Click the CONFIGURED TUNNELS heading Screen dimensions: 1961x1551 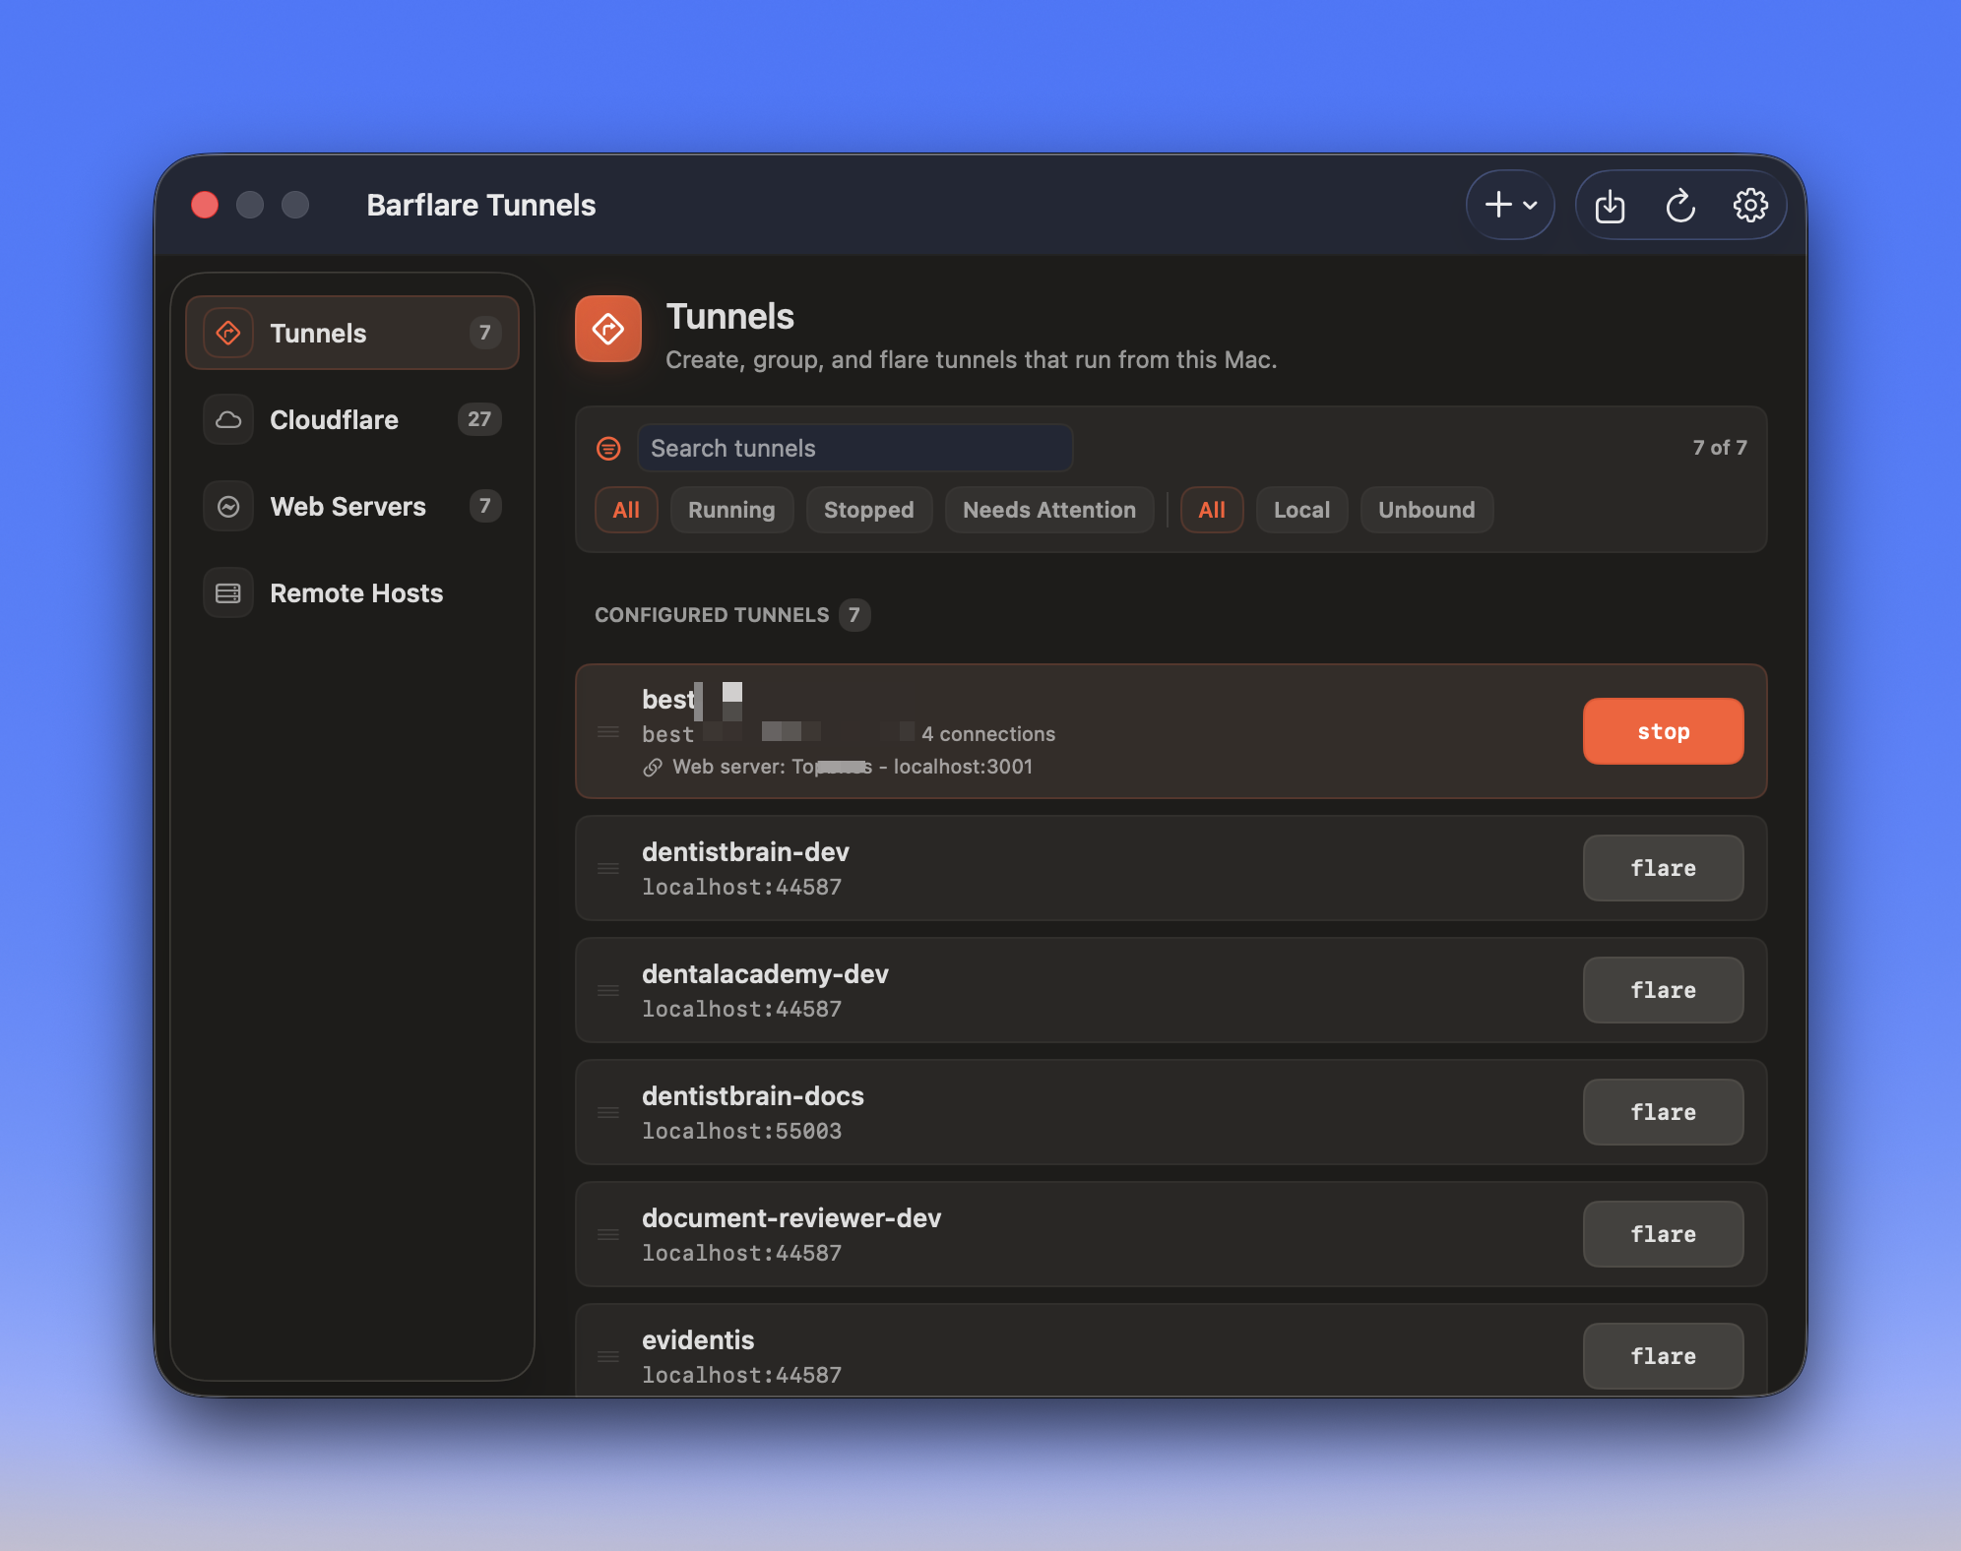coord(712,615)
